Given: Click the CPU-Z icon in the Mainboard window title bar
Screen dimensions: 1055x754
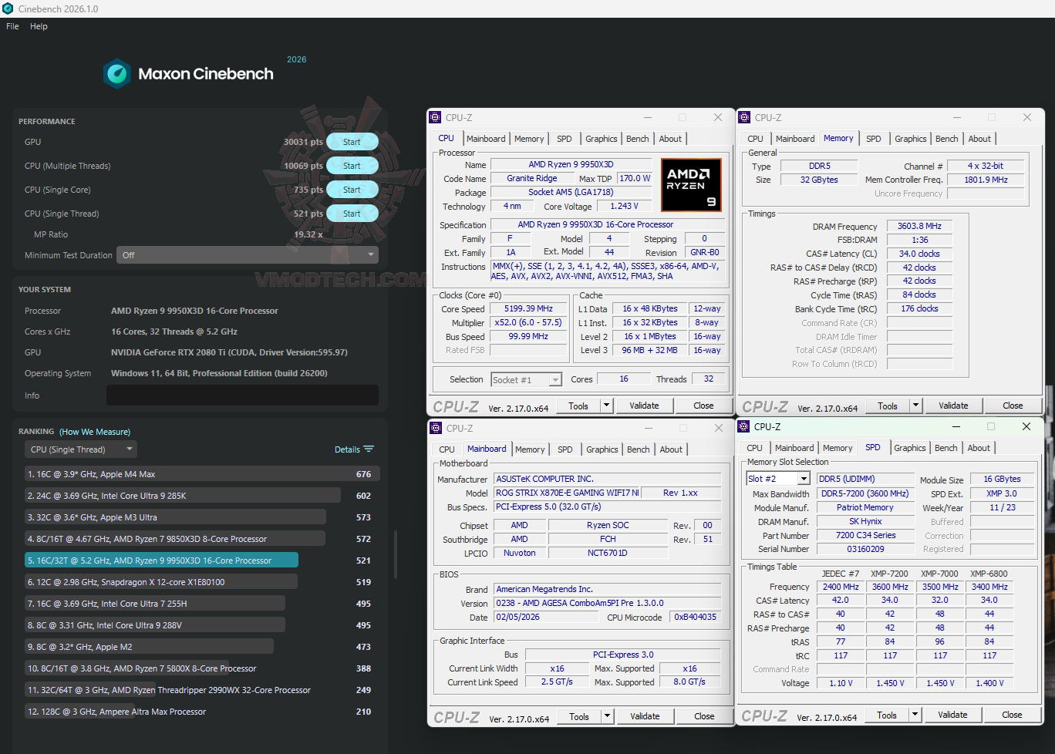Looking at the screenshot, I should pos(435,428).
